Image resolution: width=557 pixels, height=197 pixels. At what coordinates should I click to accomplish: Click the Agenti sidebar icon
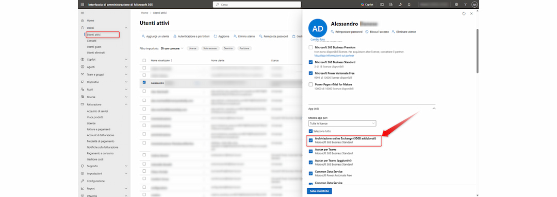[x=83, y=67]
